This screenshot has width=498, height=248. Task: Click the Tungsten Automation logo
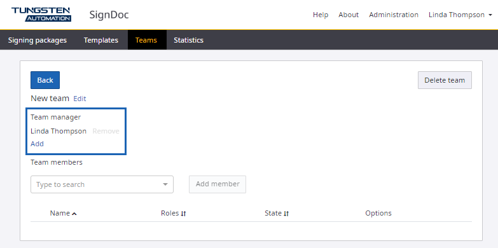[x=41, y=15]
